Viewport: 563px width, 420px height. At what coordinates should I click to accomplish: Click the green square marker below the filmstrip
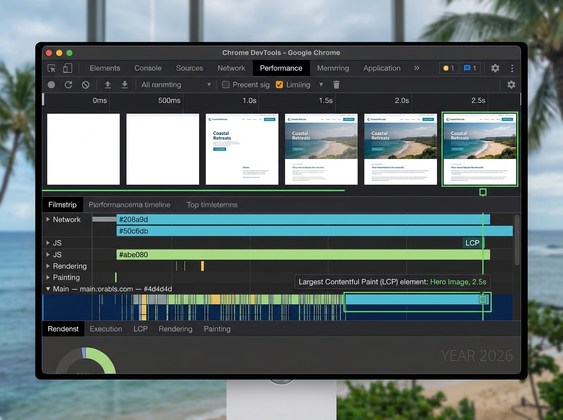point(483,192)
